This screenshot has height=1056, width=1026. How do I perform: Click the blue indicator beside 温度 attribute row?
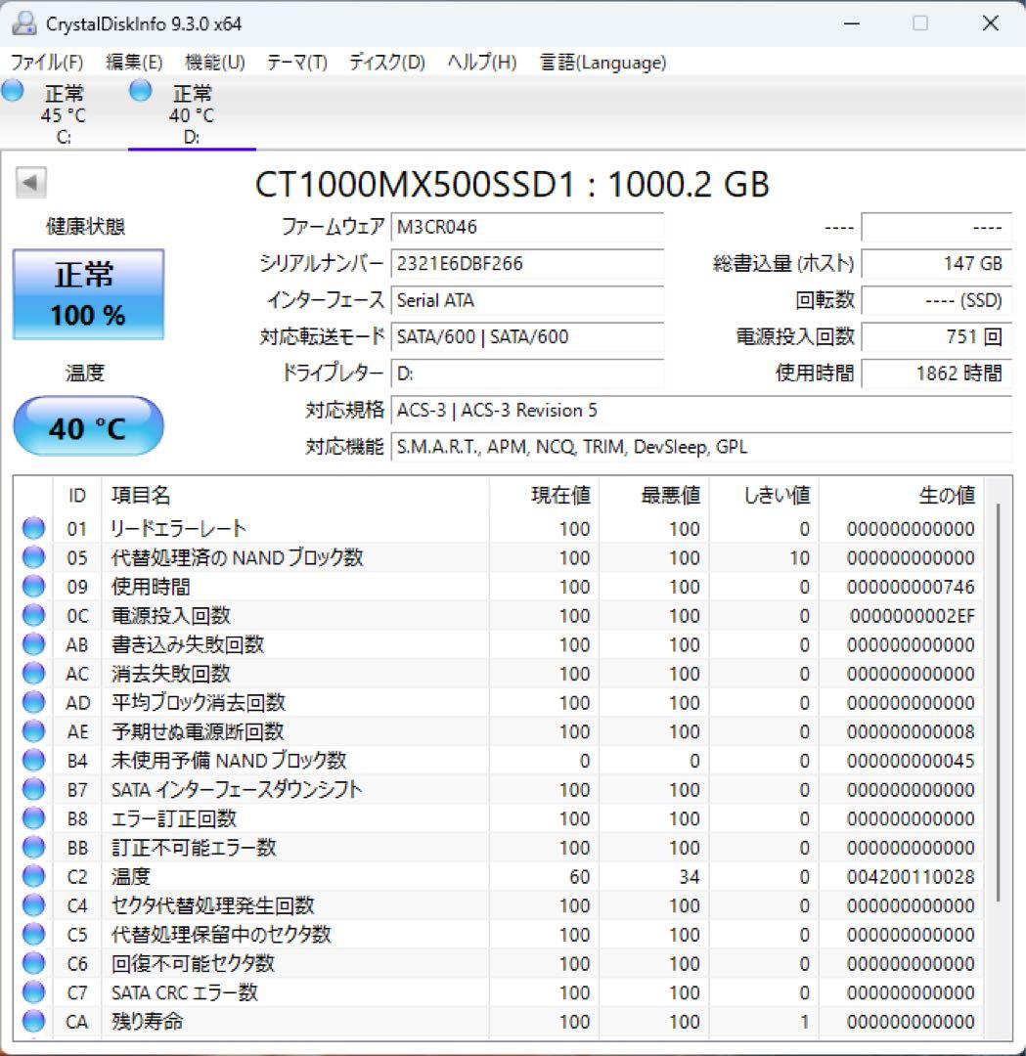(x=33, y=876)
